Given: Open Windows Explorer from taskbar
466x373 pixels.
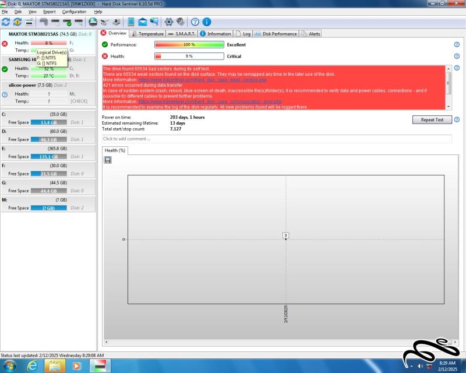Looking at the screenshot, I should pos(55,365).
